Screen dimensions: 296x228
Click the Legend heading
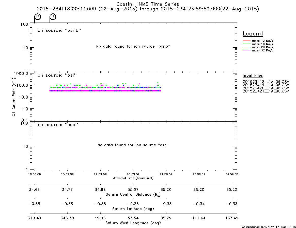tap(253, 34)
